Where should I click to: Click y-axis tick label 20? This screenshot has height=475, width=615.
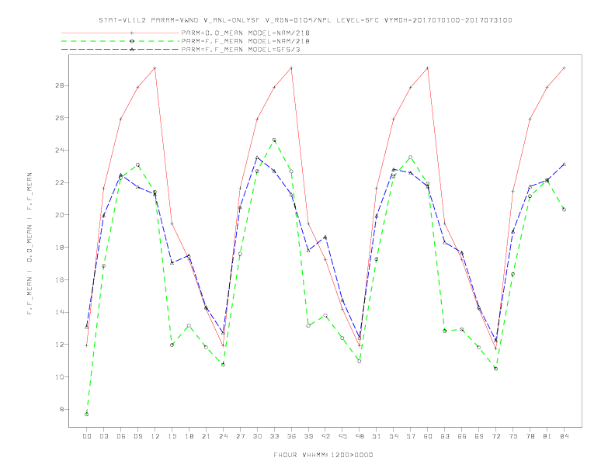[61, 215]
